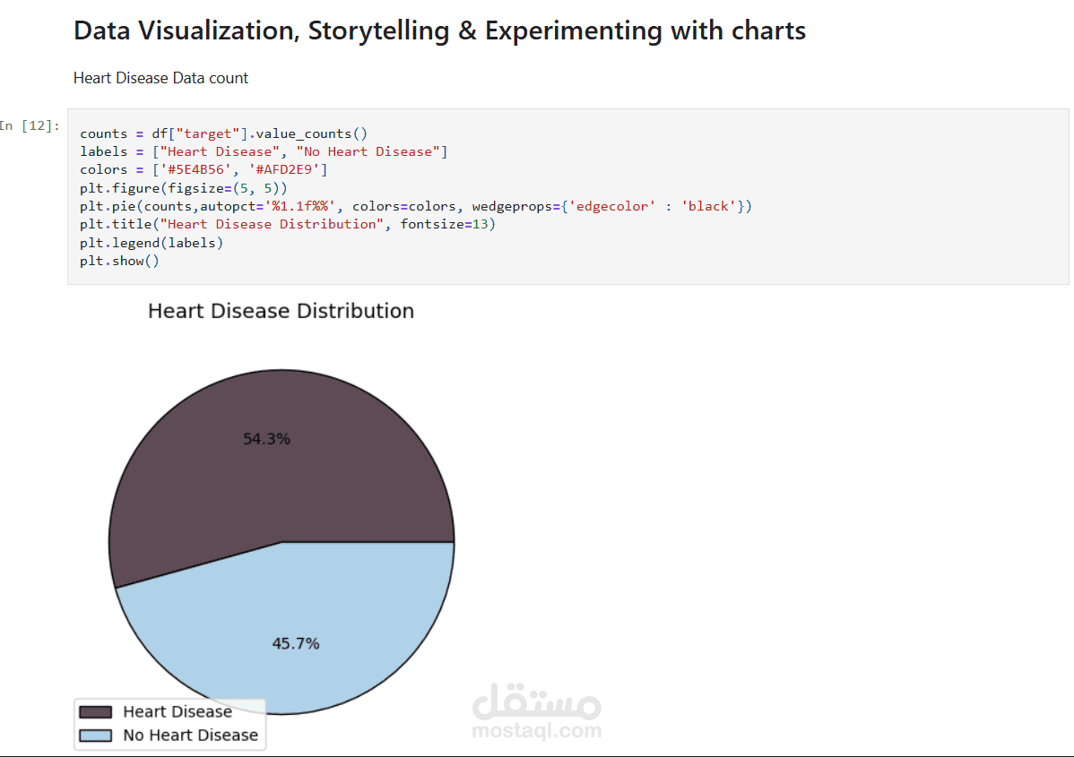Select the 'Heart Disease Data count' markdown text
Viewport: 1074px width, 757px height.
point(160,78)
